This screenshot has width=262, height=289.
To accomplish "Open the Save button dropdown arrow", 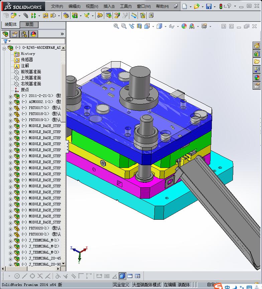I will (215, 7).
